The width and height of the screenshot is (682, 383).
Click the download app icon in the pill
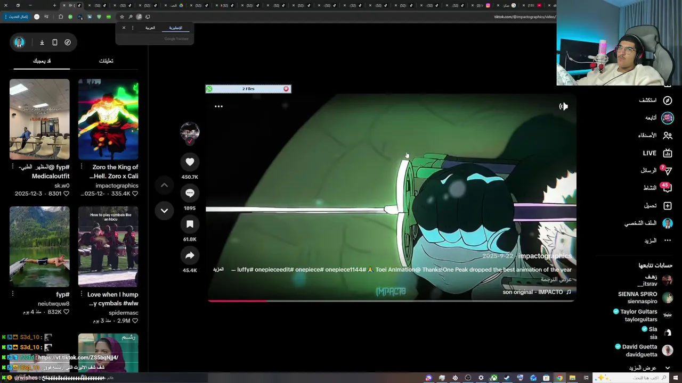point(42,43)
